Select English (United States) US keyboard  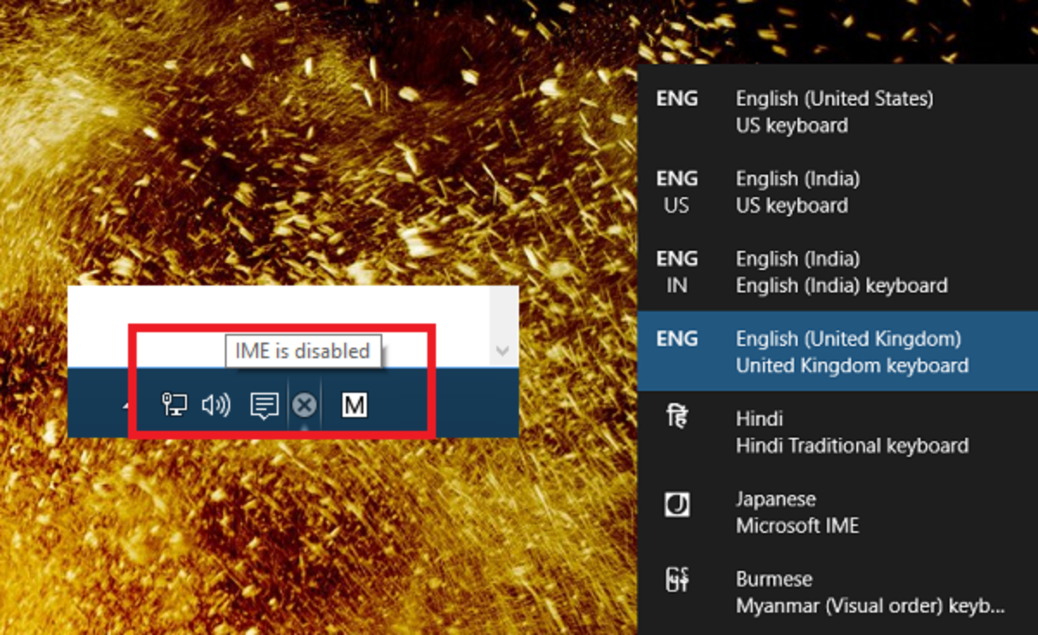[830, 111]
